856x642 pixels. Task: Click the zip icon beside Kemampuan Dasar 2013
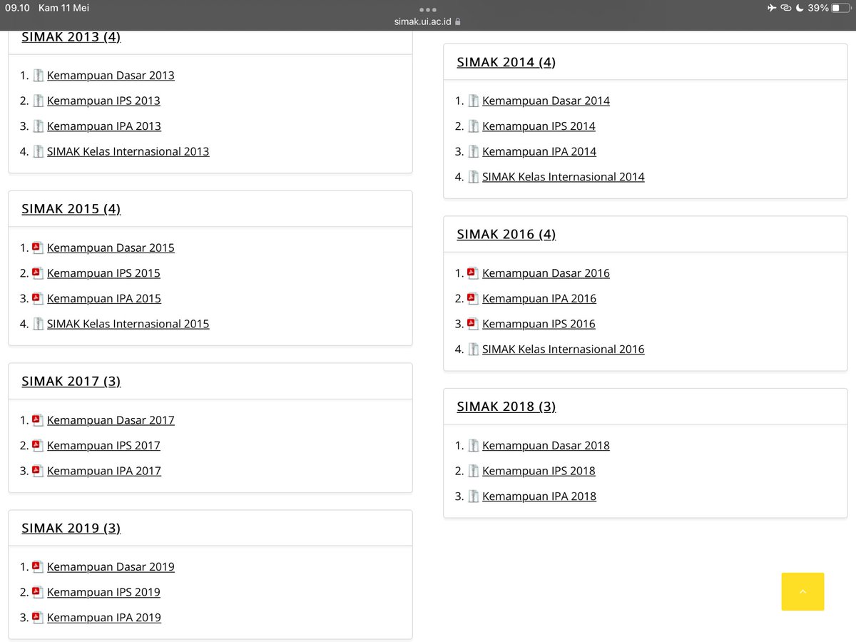point(39,75)
